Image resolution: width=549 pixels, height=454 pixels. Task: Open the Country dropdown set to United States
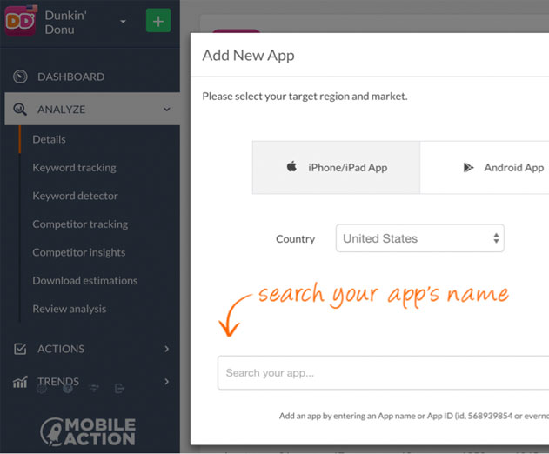420,238
